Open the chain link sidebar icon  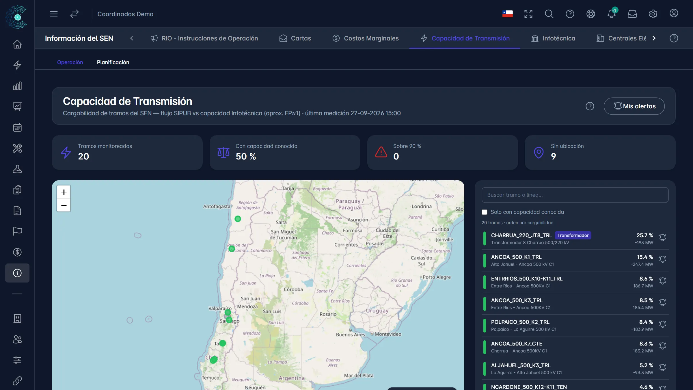17,381
